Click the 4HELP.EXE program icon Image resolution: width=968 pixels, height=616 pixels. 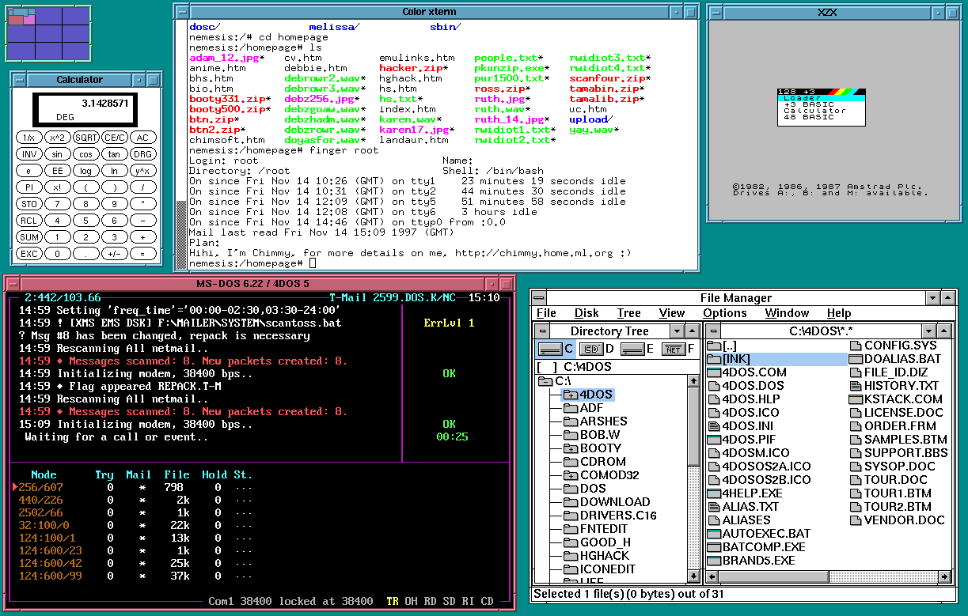pyautogui.click(x=713, y=493)
